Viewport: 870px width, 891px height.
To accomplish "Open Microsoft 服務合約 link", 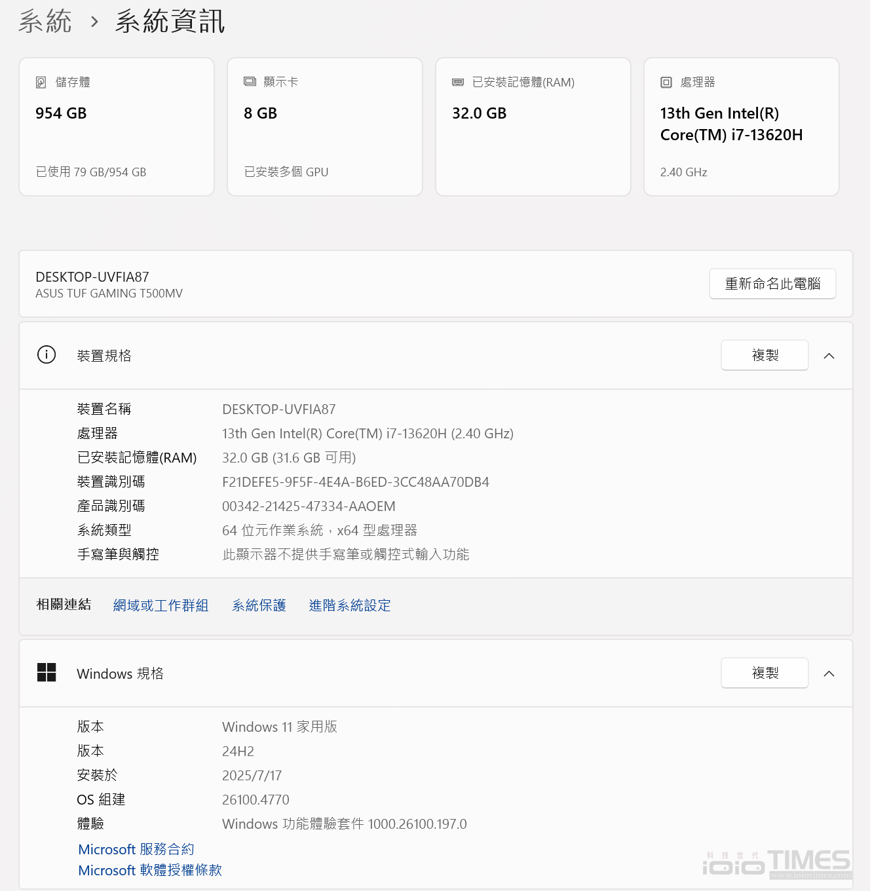I will tap(136, 849).
